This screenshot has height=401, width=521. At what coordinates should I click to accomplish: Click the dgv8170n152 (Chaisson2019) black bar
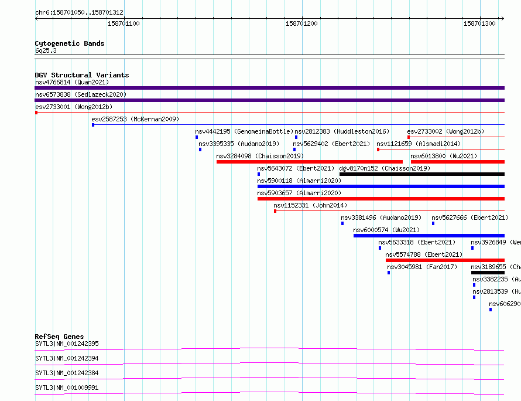pyautogui.click(x=422, y=174)
